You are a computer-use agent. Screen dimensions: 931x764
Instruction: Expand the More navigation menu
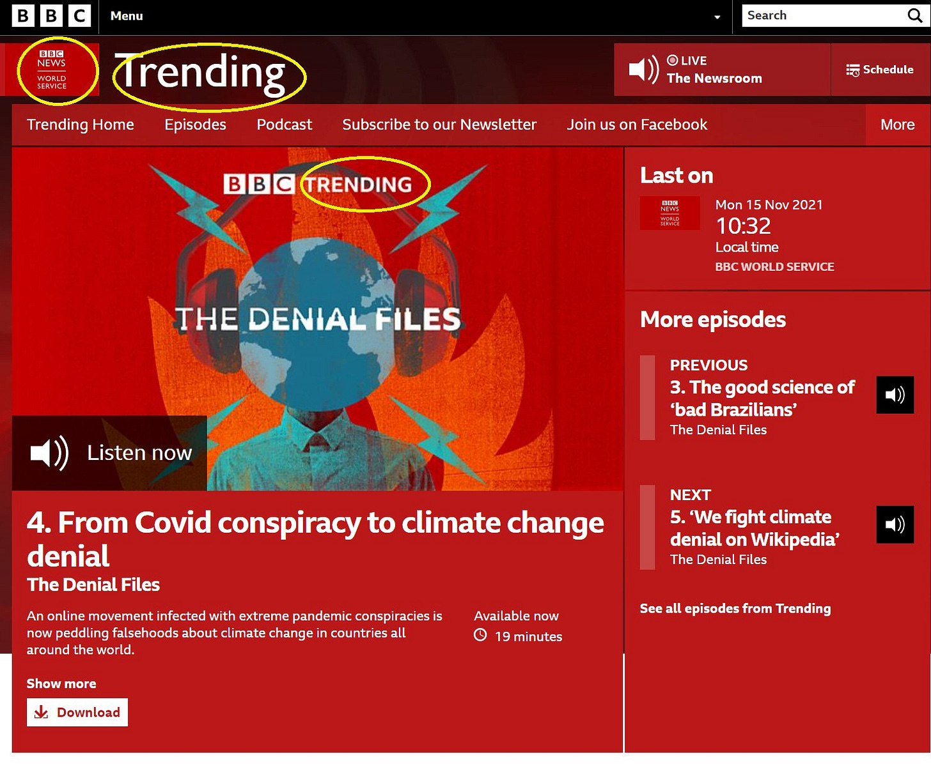click(x=897, y=125)
